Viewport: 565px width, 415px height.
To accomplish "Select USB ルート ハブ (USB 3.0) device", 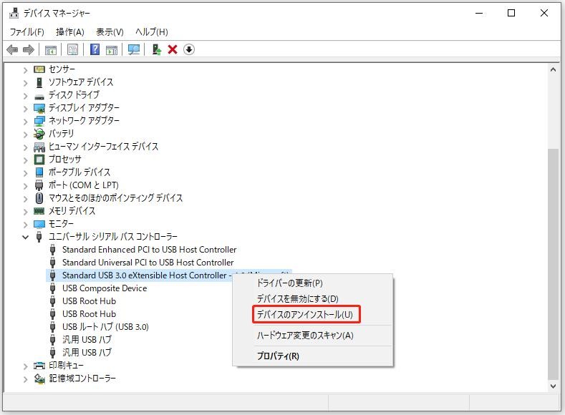I will (x=105, y=327).
